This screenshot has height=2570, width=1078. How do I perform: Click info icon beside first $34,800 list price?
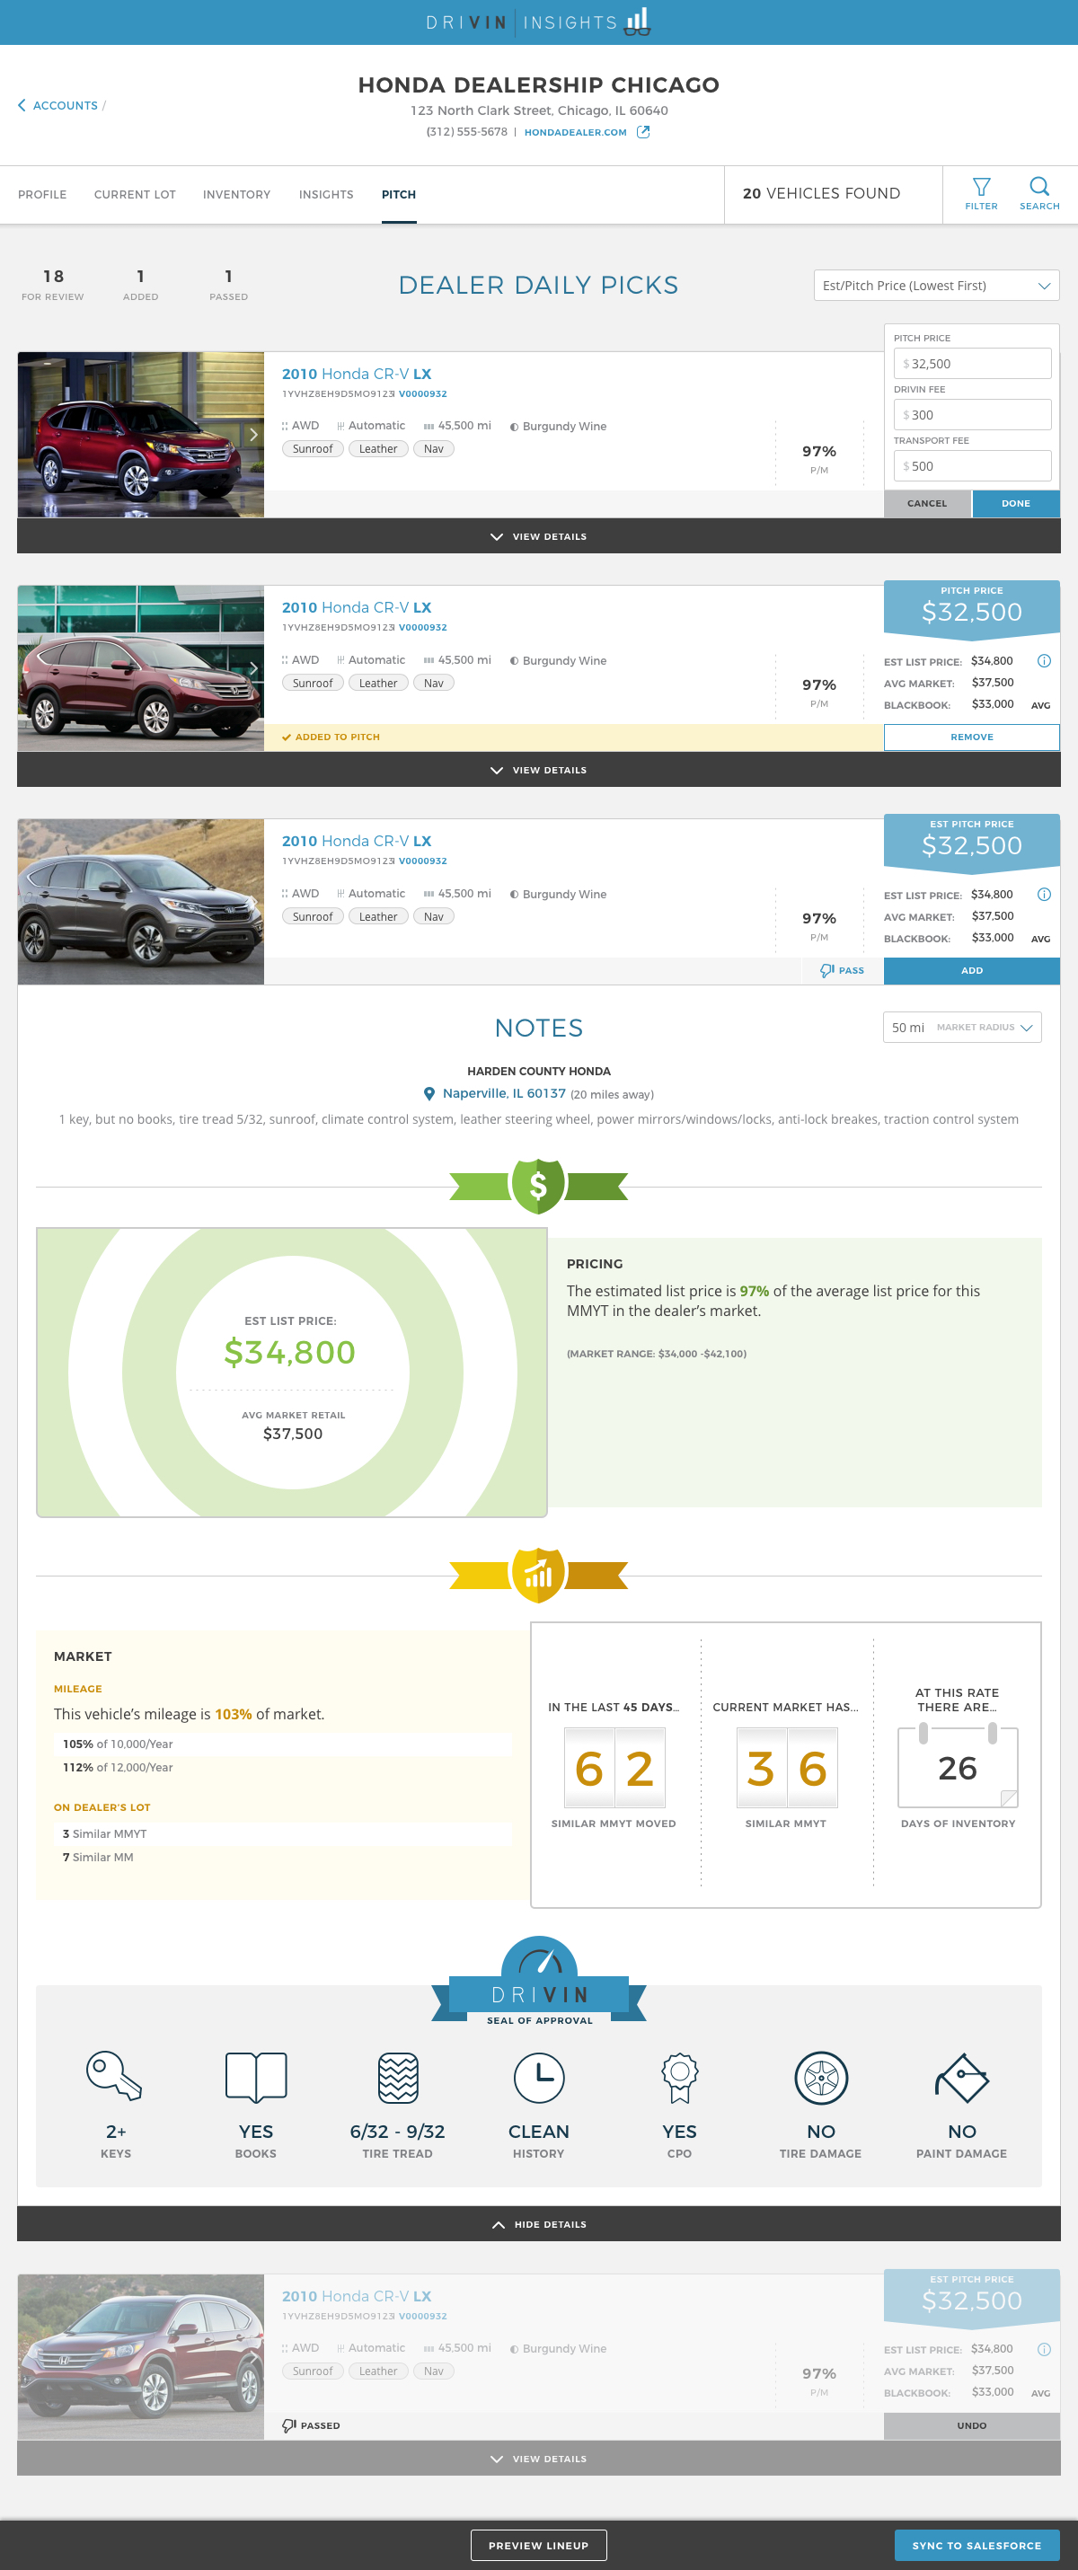tap(1043, 660)
